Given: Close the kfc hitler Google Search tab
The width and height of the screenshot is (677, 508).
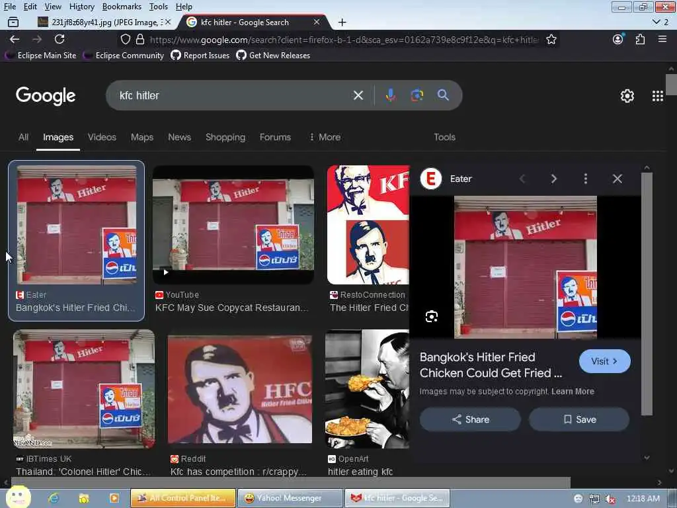Looking at the screenshot, I should click(317, 22).
